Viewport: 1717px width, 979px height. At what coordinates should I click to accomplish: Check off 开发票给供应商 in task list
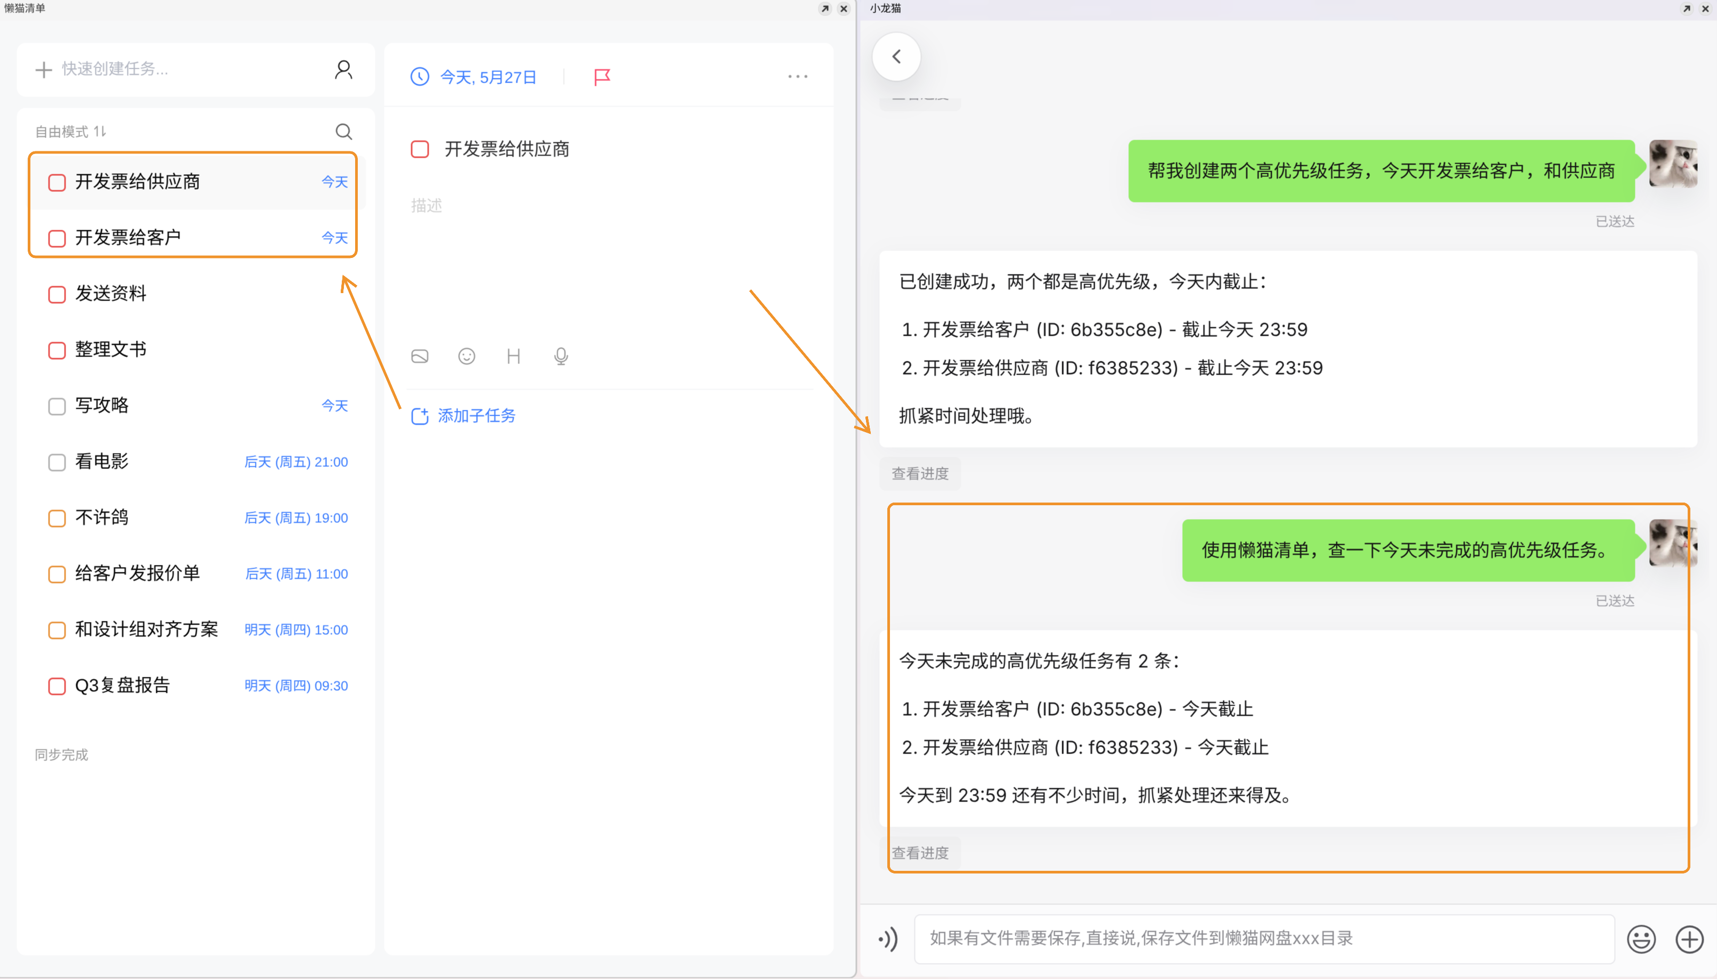pyautogui.click(x=57, y=182)
